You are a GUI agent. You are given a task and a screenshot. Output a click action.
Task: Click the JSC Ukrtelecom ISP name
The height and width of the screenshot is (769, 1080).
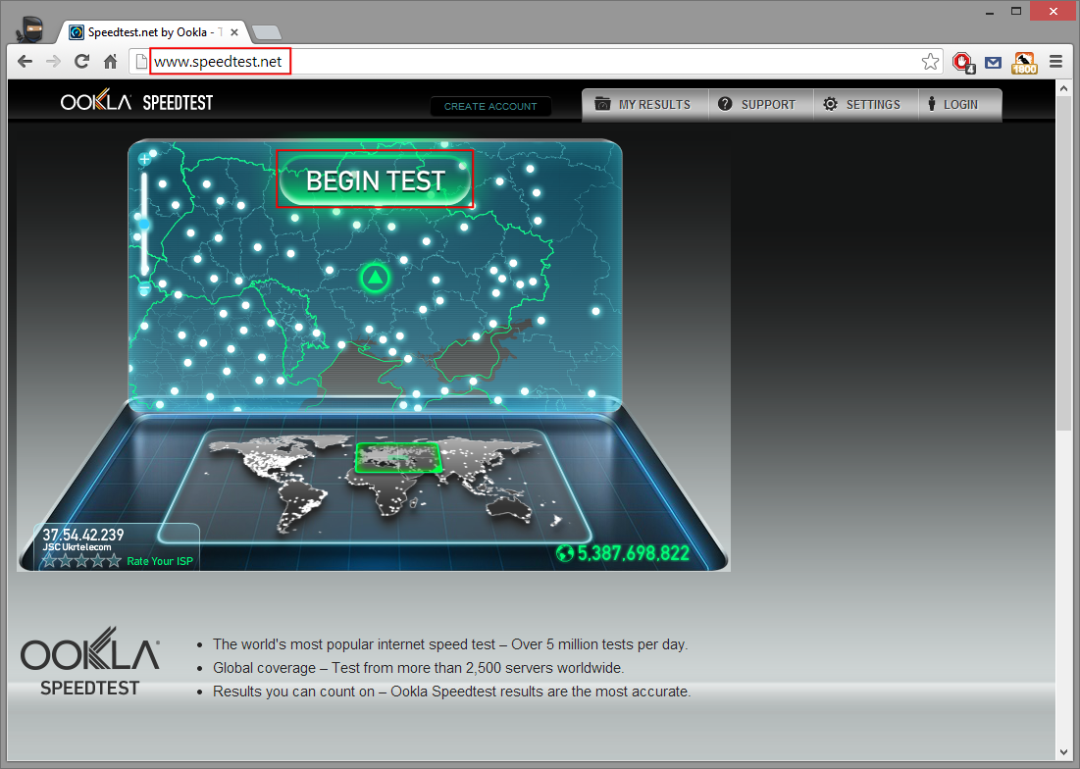pyautogui.click(x=77, y=547)
